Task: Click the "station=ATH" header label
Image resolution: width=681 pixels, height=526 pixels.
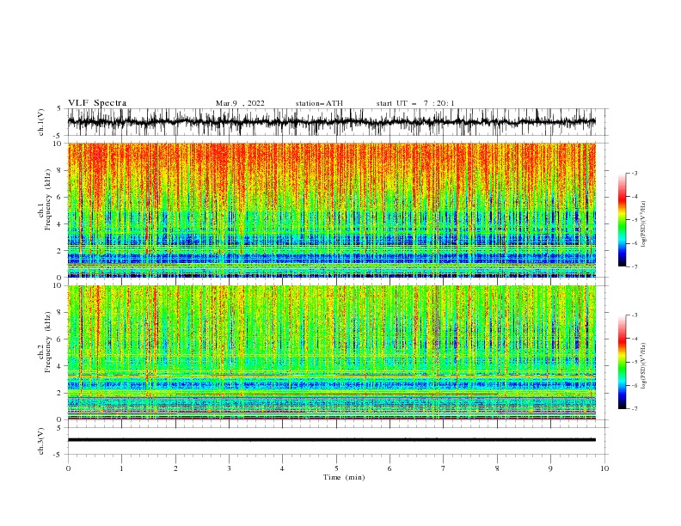Action: point(319,103)
